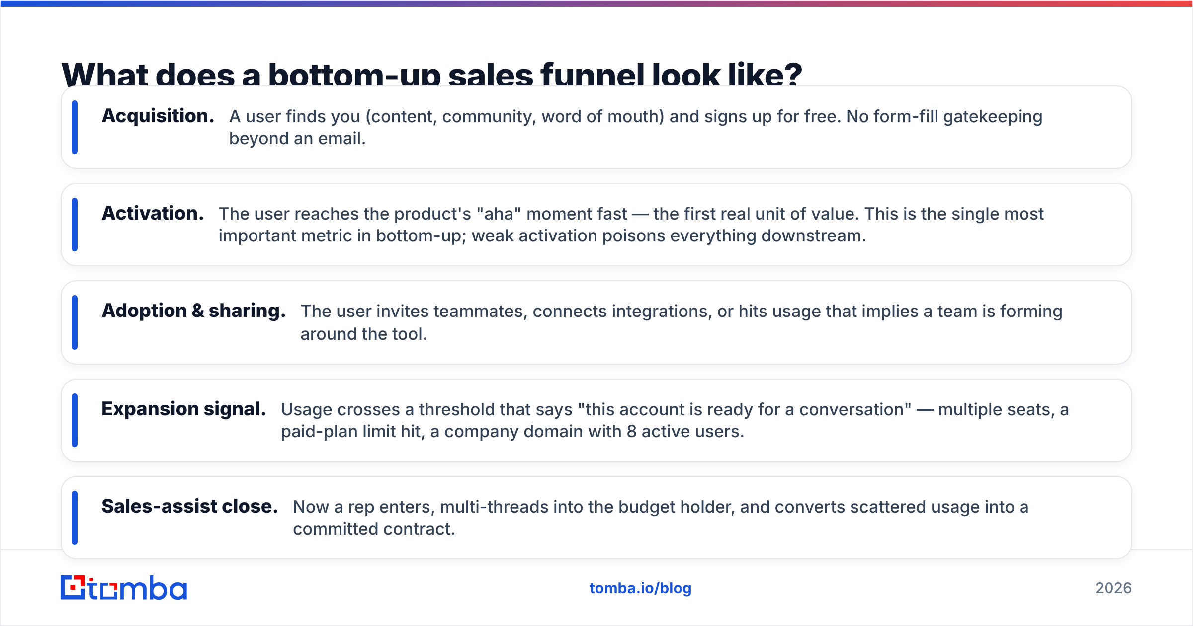The height and width of the screenshot is (626, 1193).
Task: Click the tomba logo in the footer
Action: (x=124, y=588)
